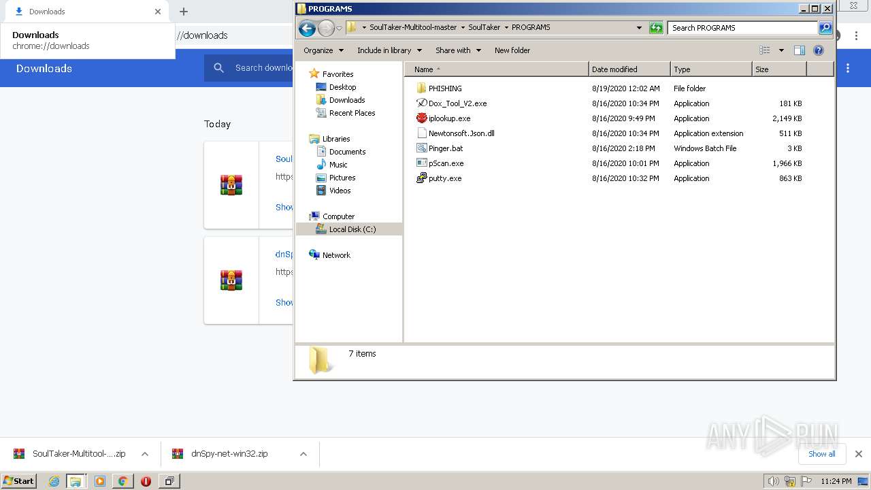Expand options for dnSpy-net-win32.zip download

tap(303, 454)
